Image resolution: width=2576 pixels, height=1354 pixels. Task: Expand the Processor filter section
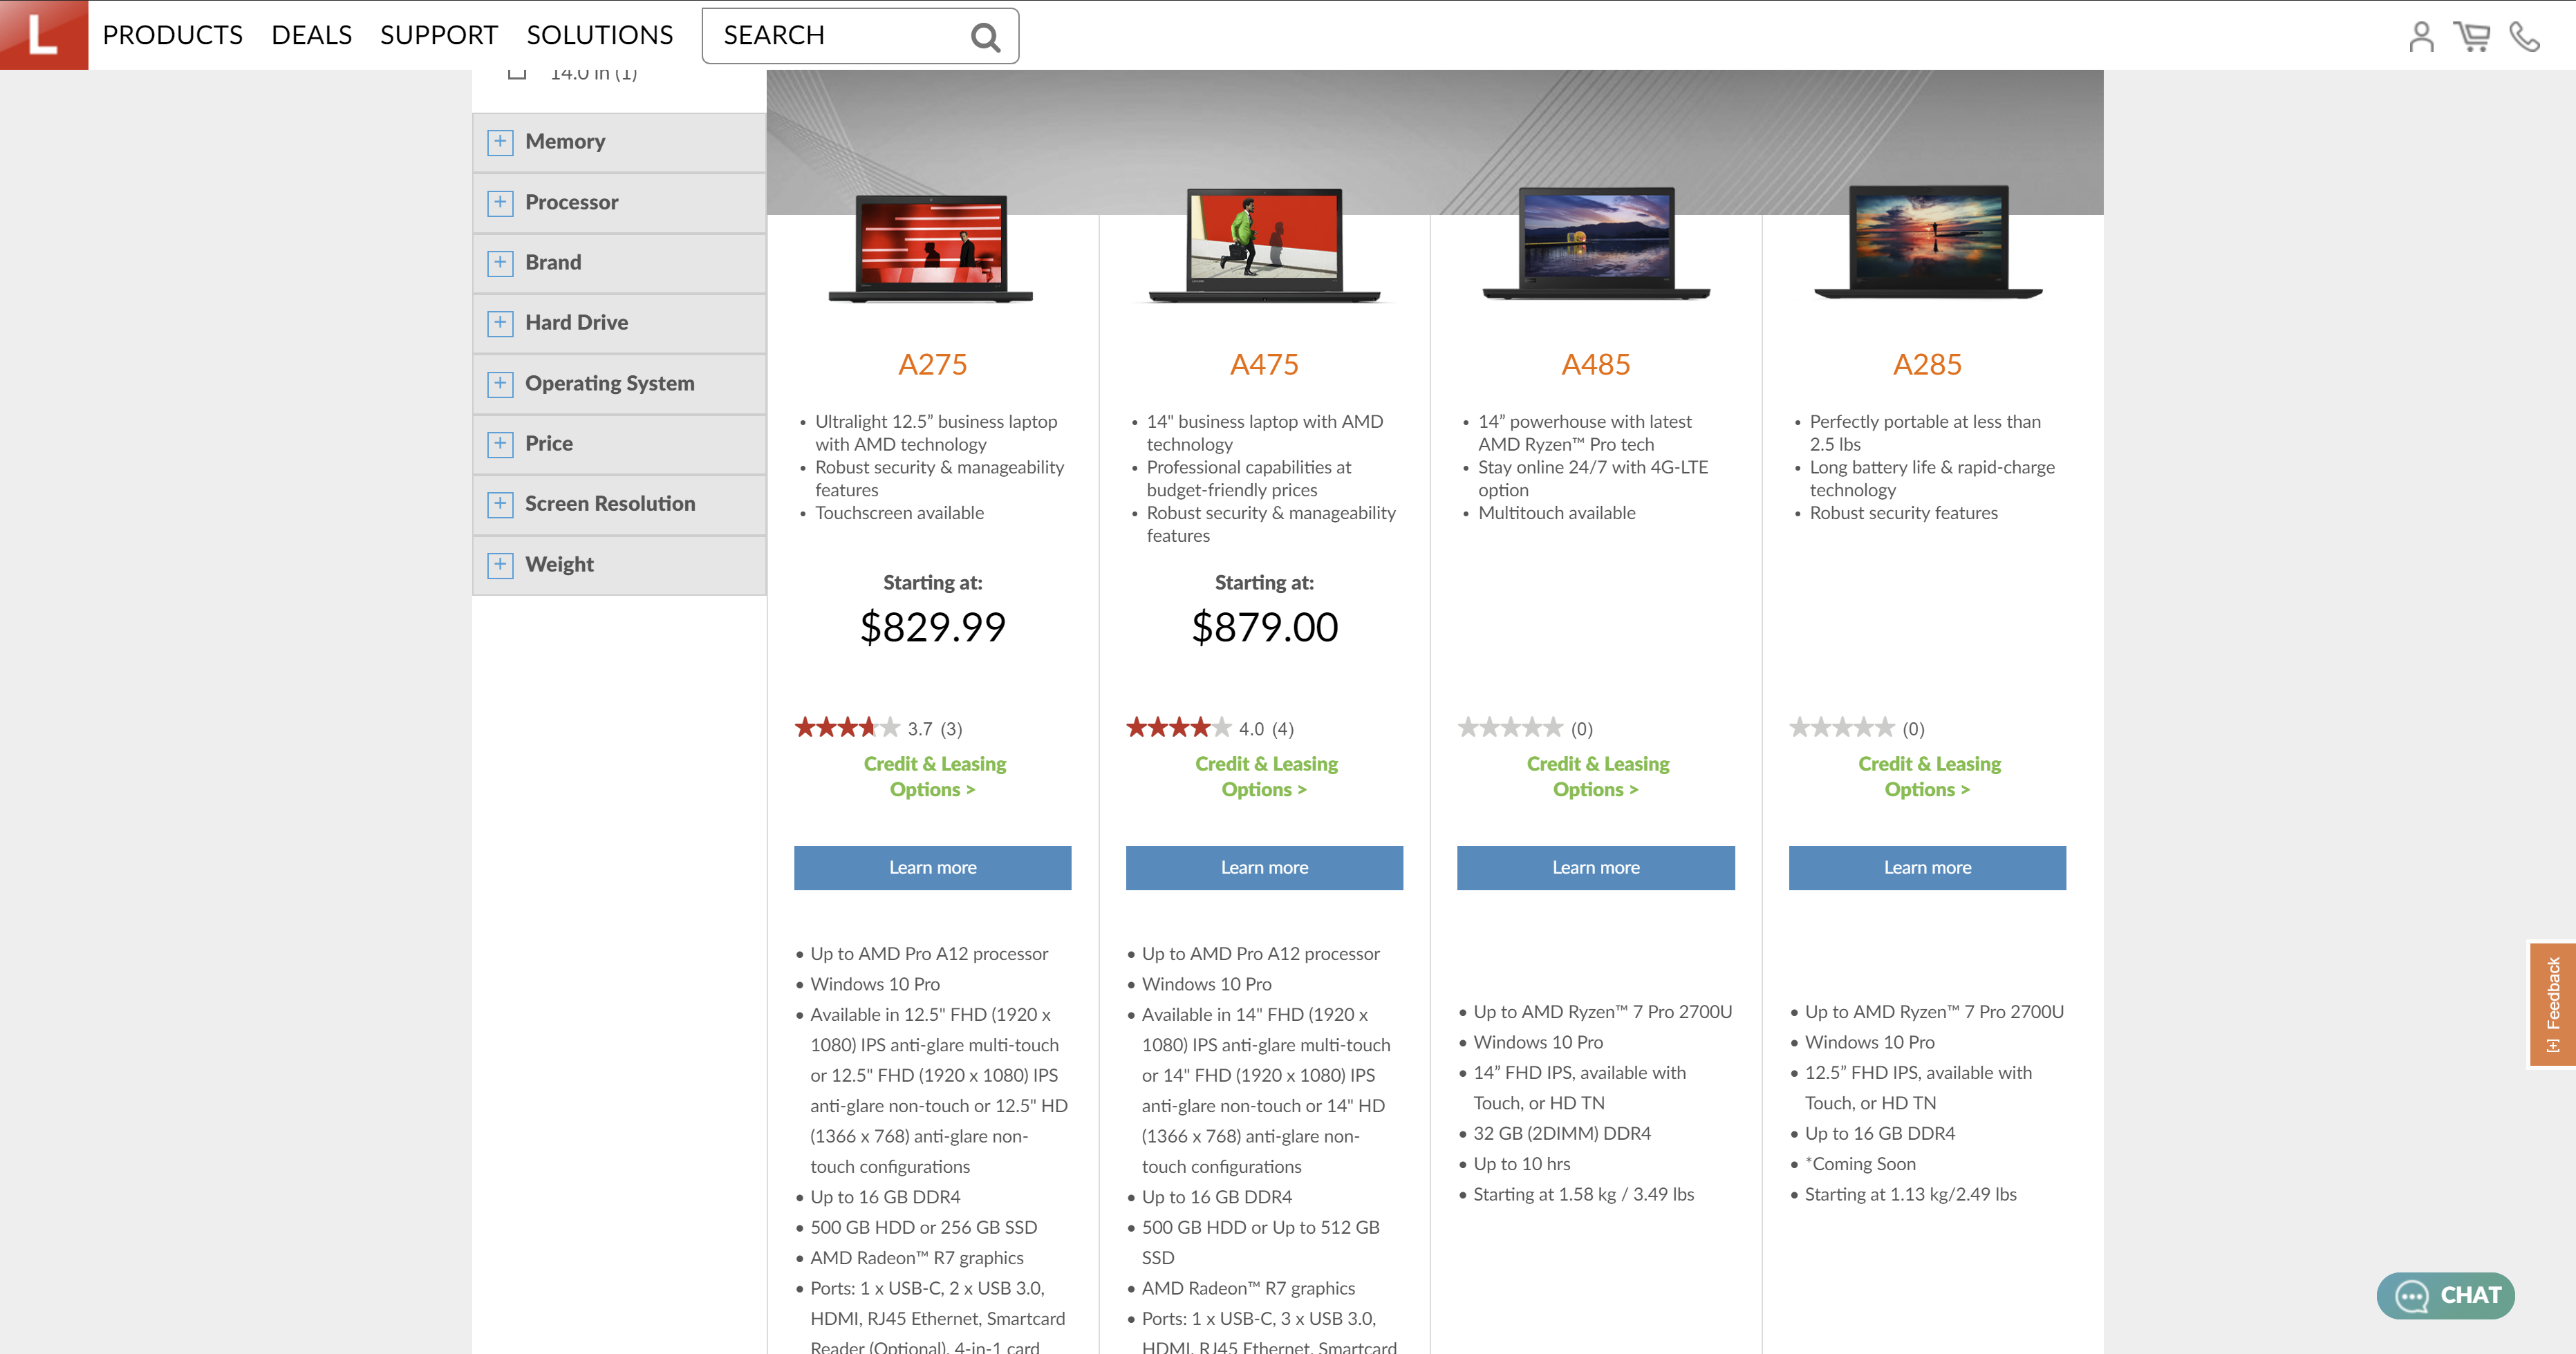(500, 202)
